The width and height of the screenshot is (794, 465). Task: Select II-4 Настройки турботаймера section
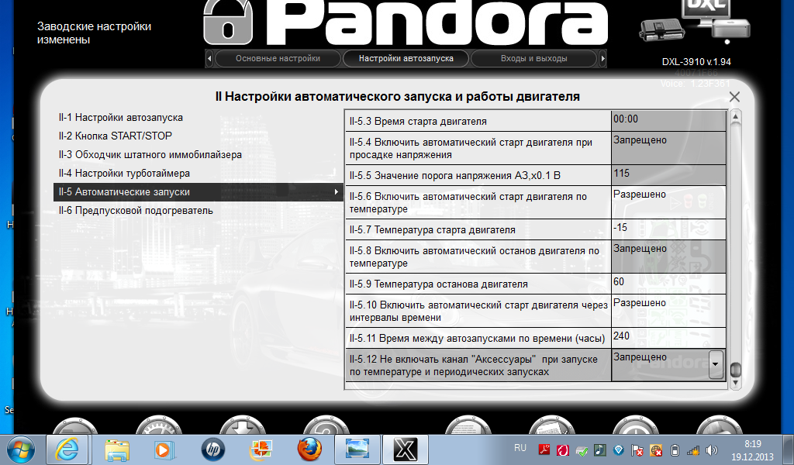(x=124, y=174)
